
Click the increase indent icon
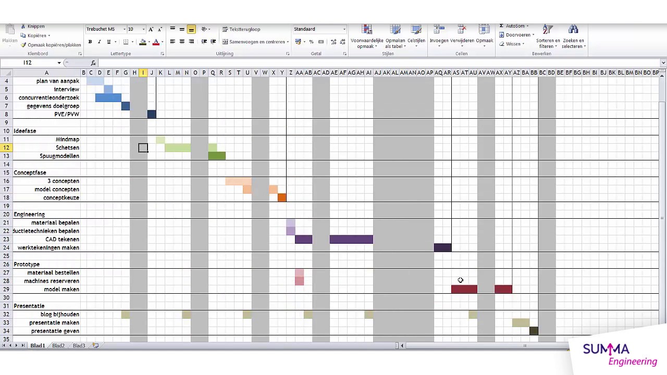coord(213,42)
